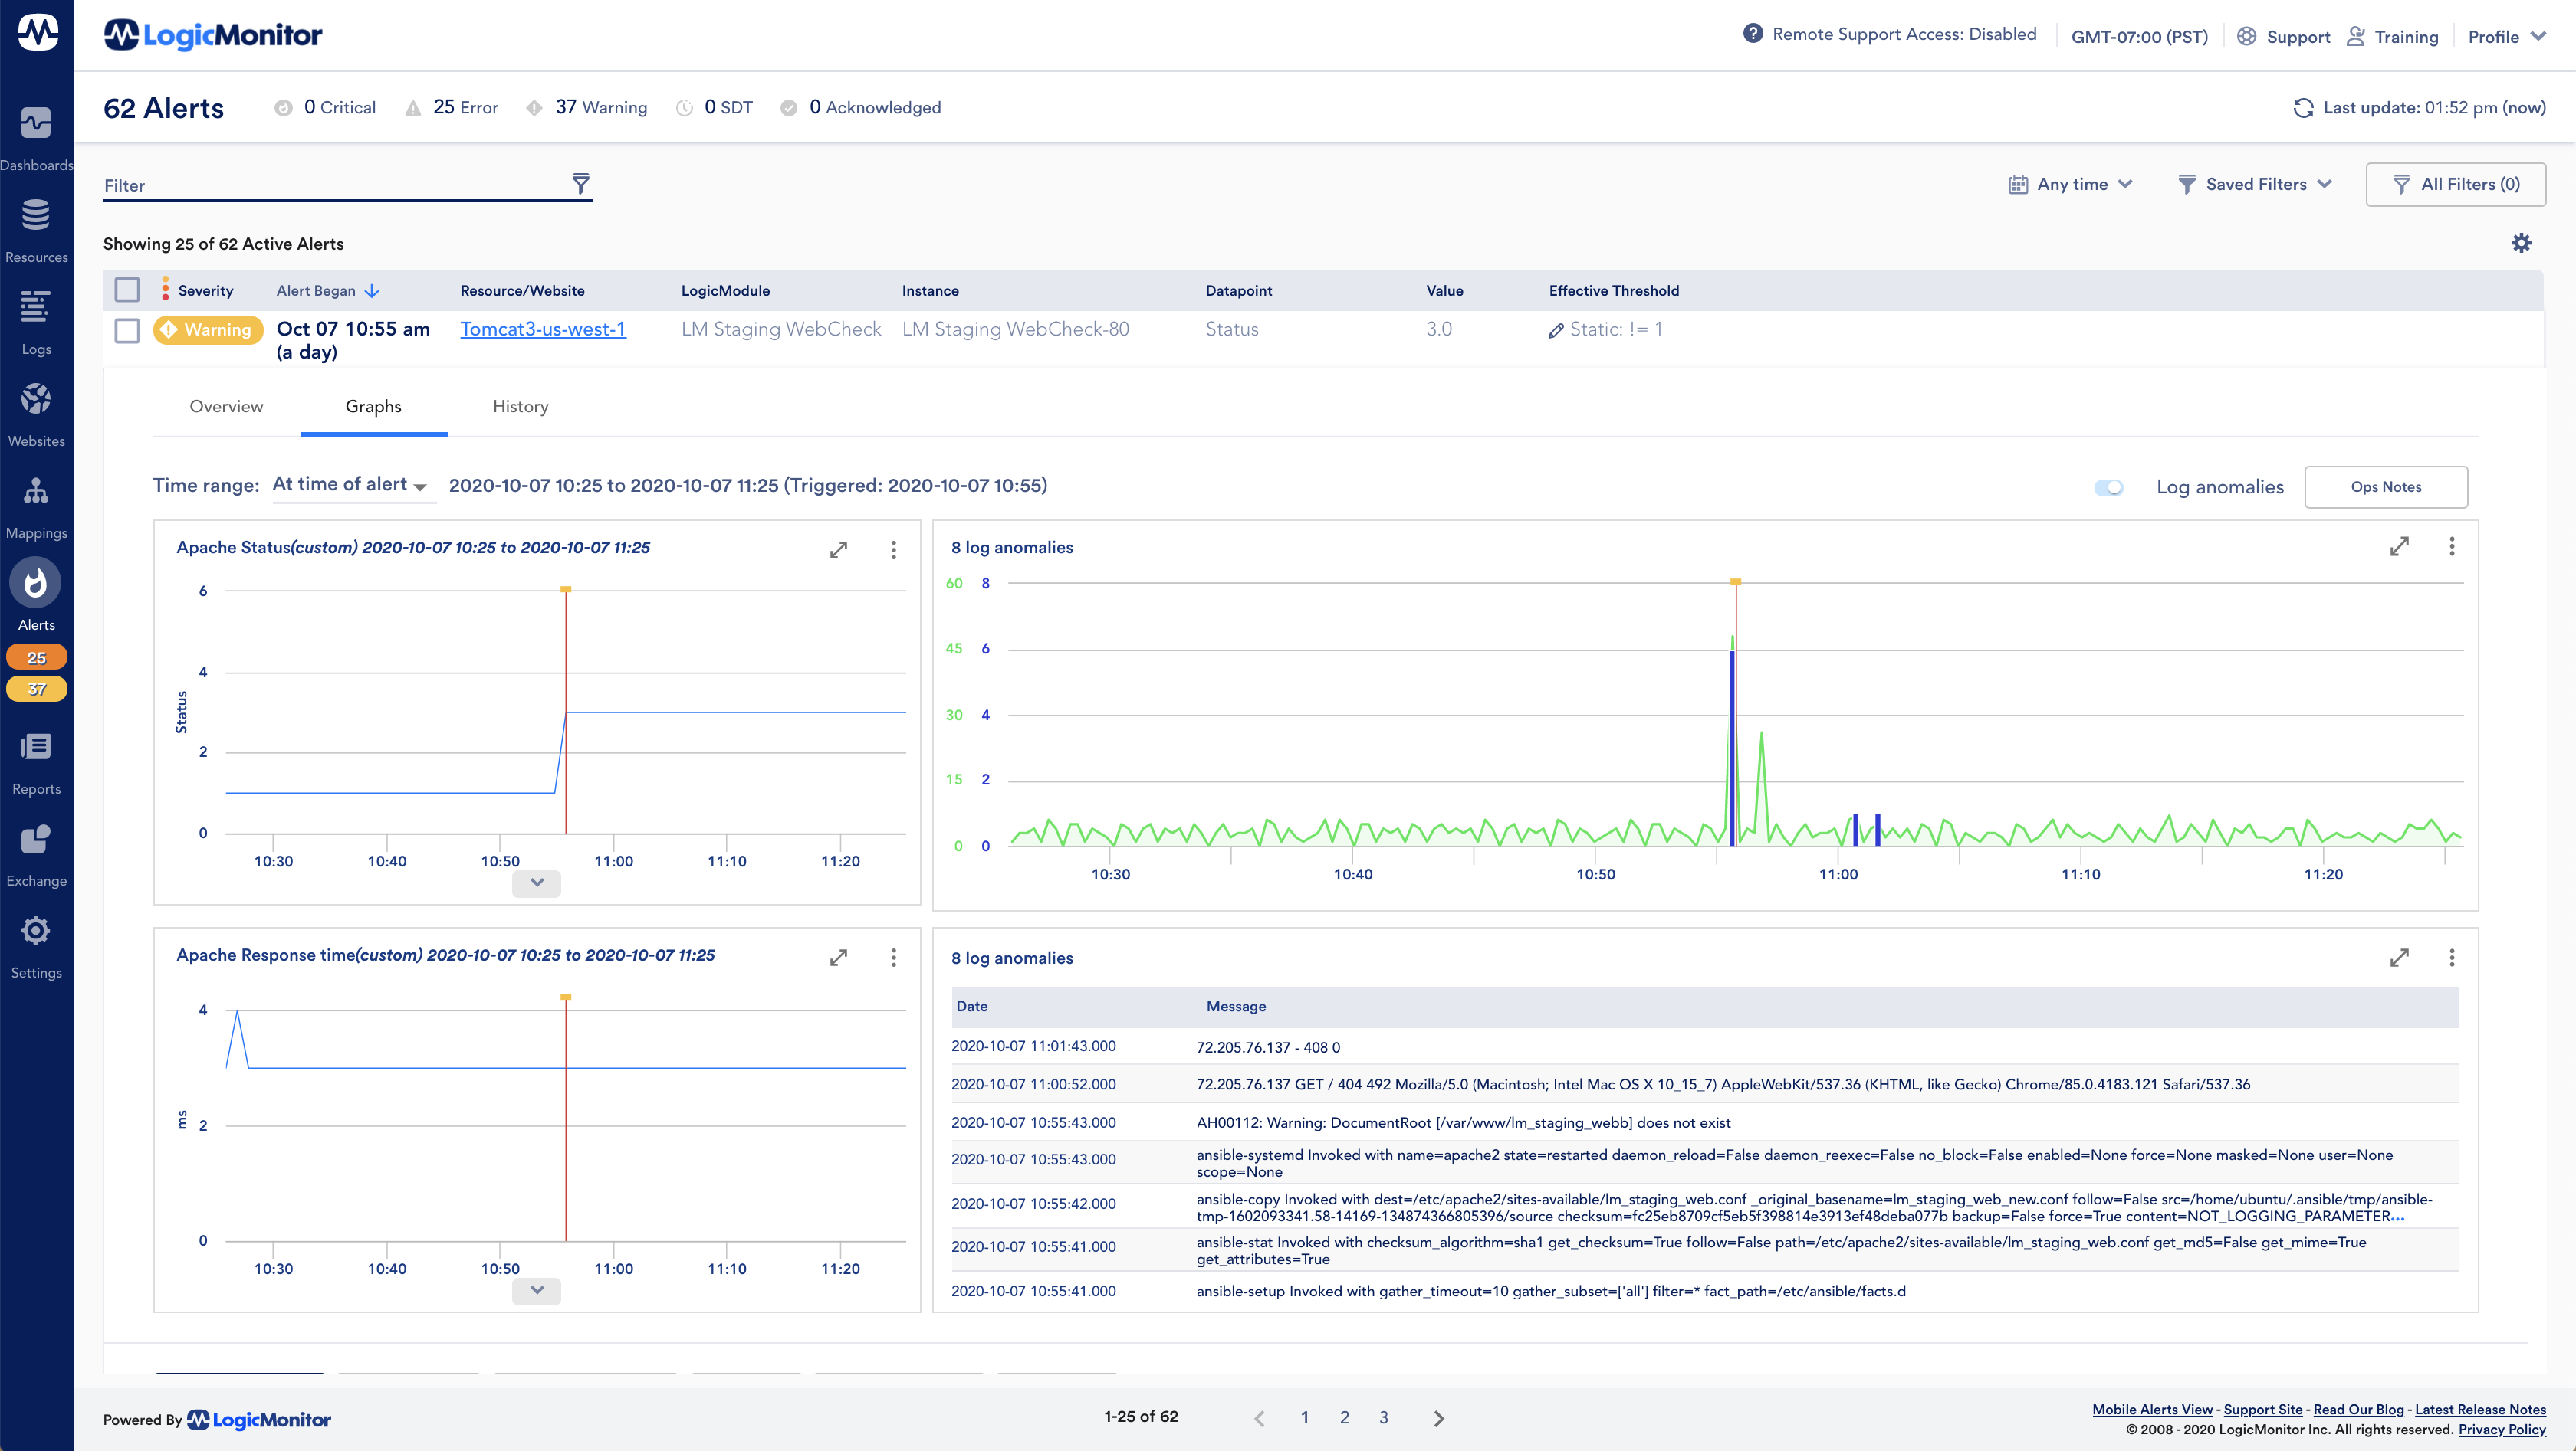
Task: Open the Exchange sidebar icon
Action: pyautogui.click(x=36, y=838)
